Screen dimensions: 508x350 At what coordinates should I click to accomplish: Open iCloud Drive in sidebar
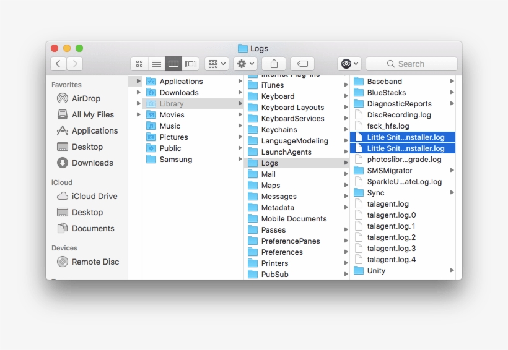coord(87,197)
